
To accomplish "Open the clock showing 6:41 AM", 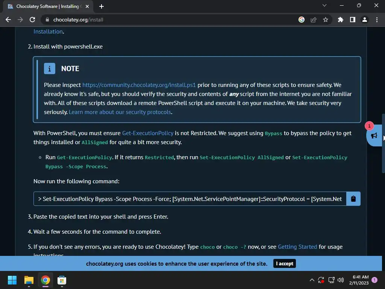I will coord(359,280).
